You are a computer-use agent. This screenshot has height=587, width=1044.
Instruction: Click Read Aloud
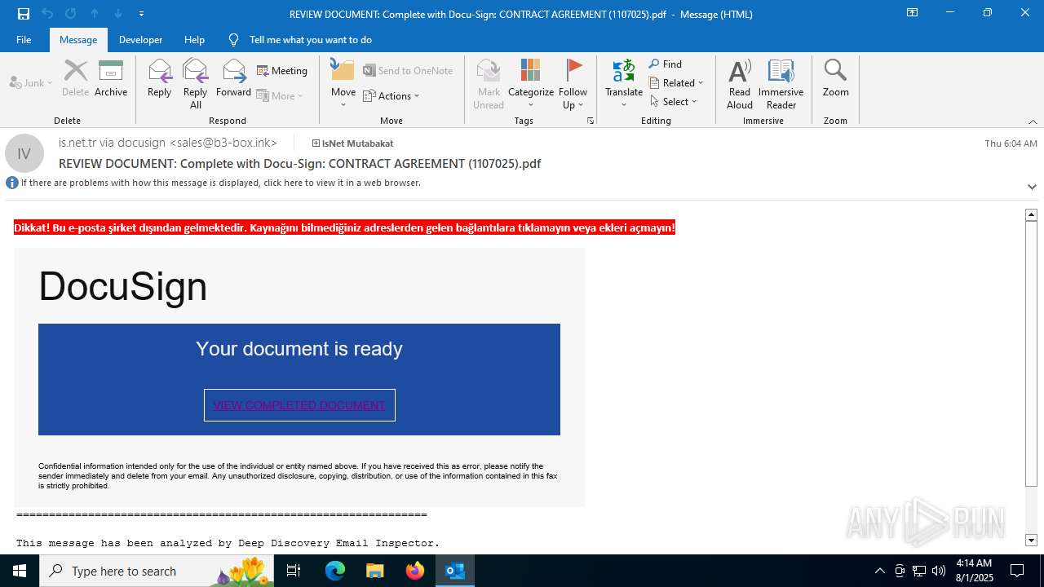click(x=740, y=84)
